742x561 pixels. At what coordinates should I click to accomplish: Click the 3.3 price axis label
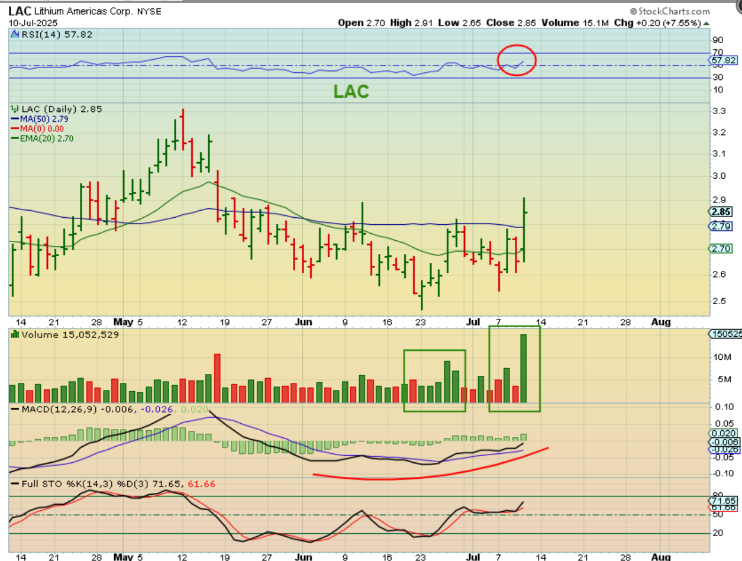tap(720, 111)
